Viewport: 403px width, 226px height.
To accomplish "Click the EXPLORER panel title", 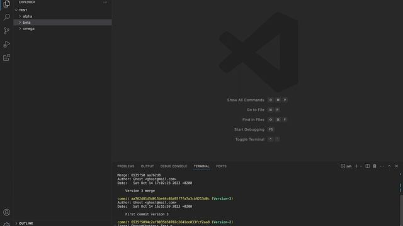I will pyautogui.click(x=26, y=2).
